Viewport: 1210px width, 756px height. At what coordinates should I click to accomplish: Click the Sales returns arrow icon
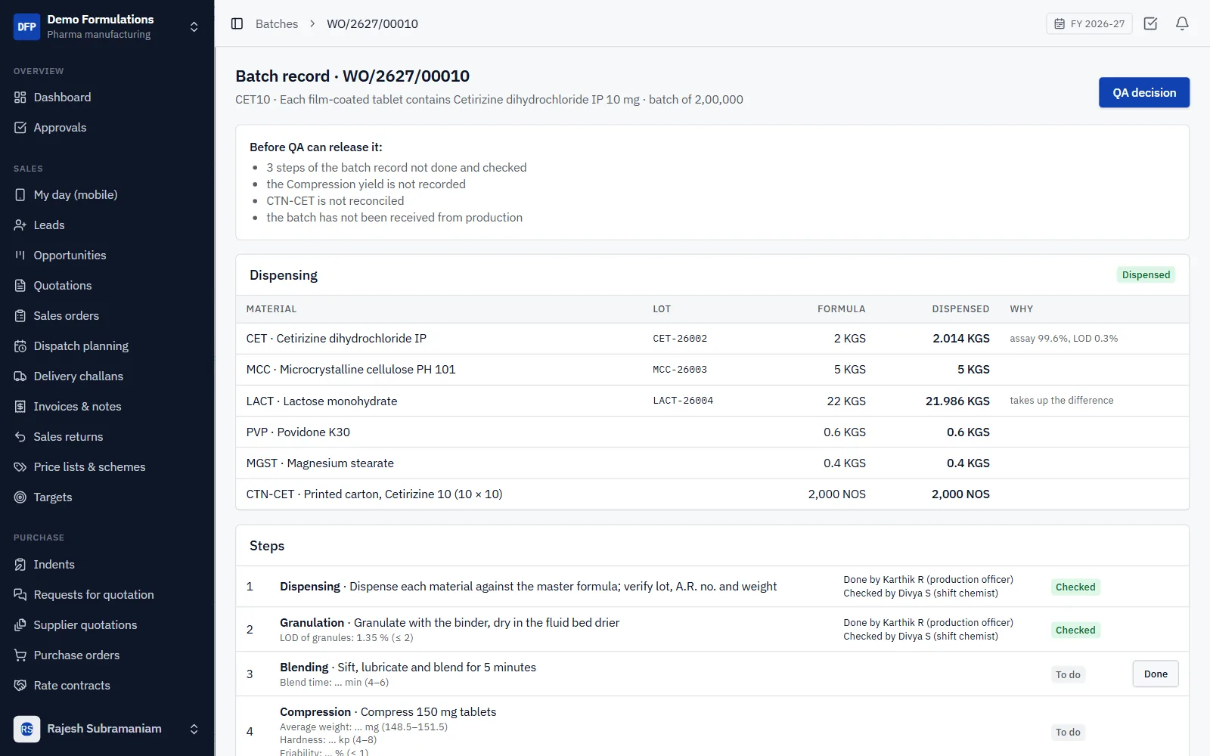point(20,437)
